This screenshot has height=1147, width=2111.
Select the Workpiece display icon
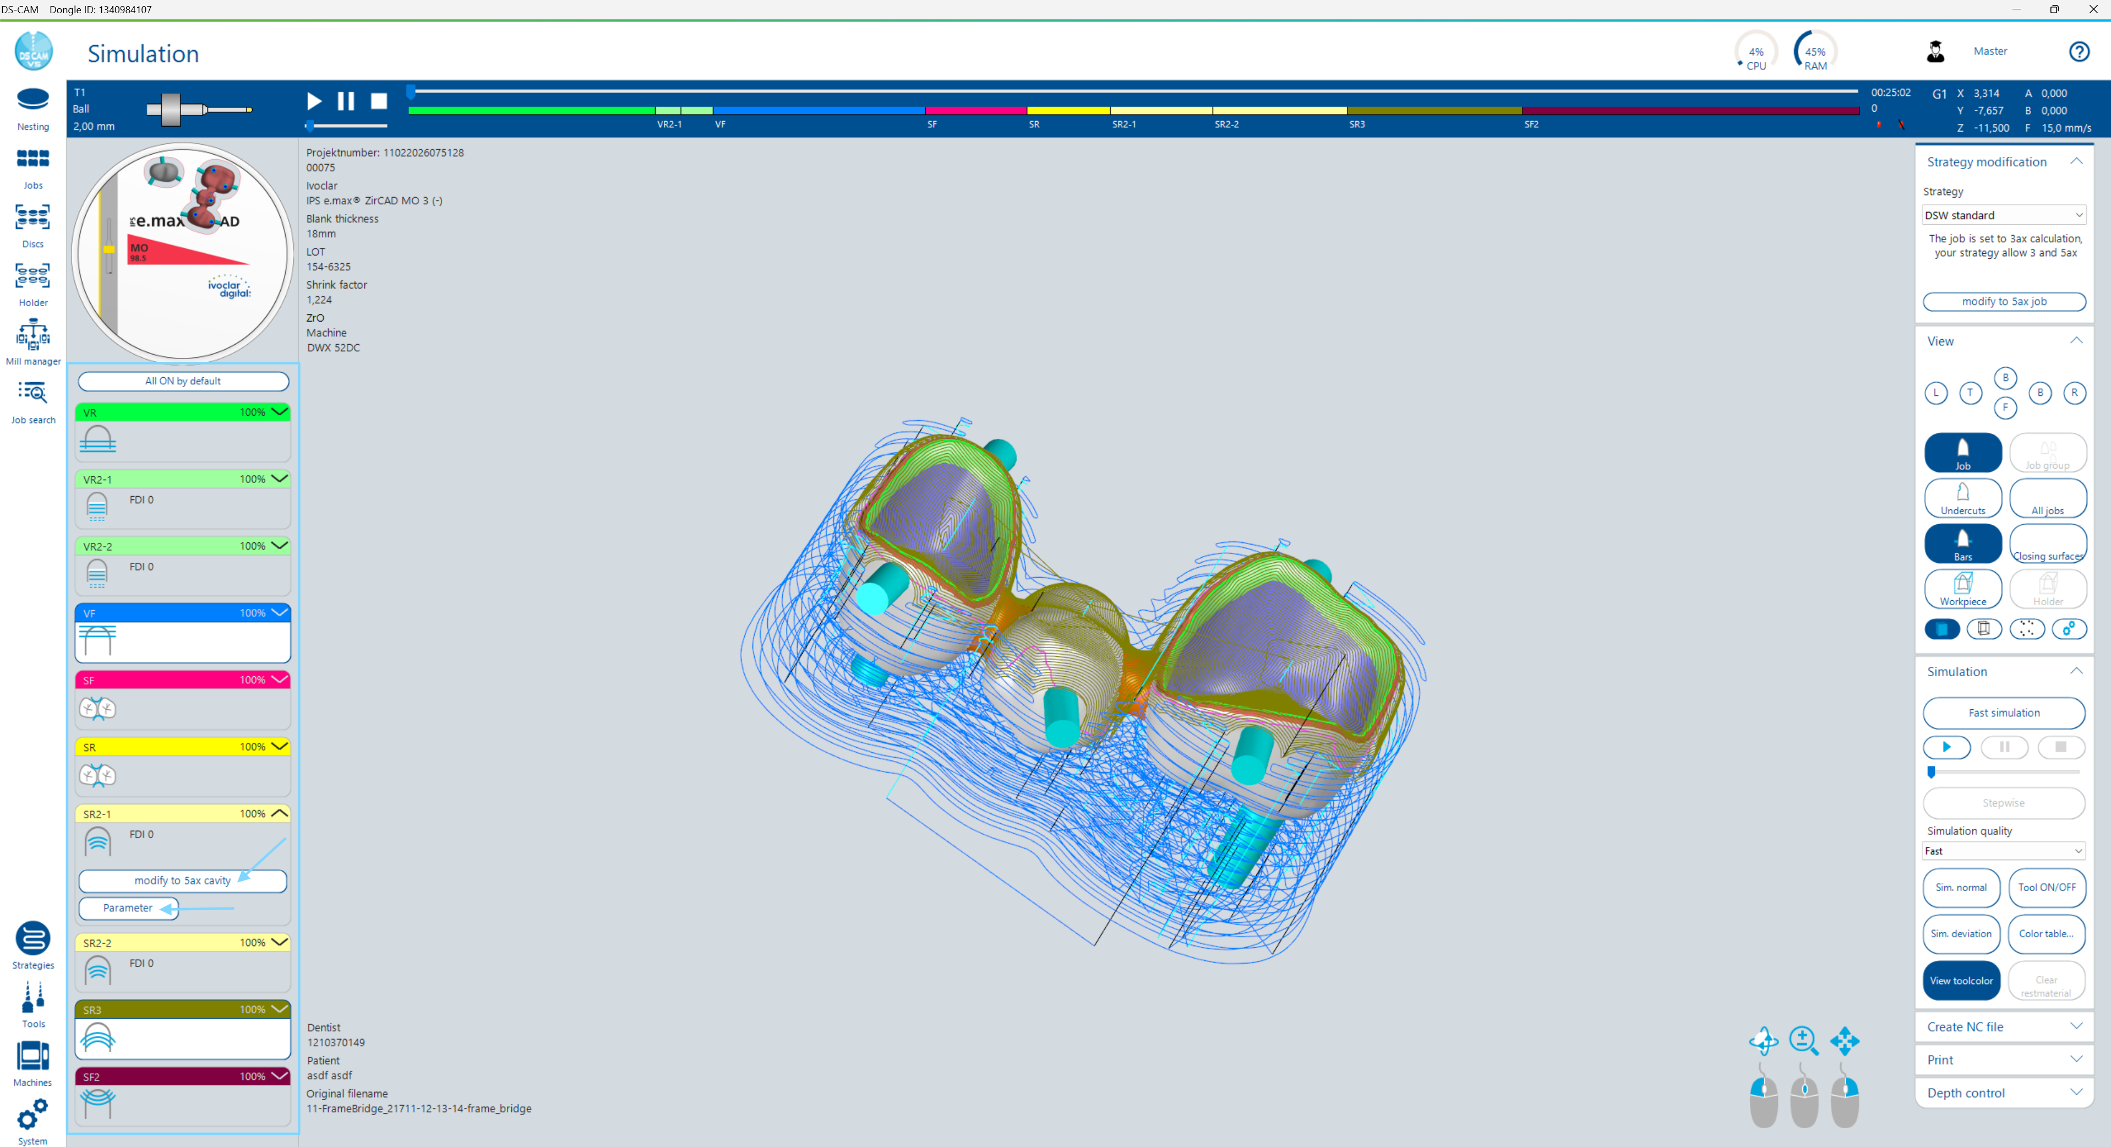1963,589
